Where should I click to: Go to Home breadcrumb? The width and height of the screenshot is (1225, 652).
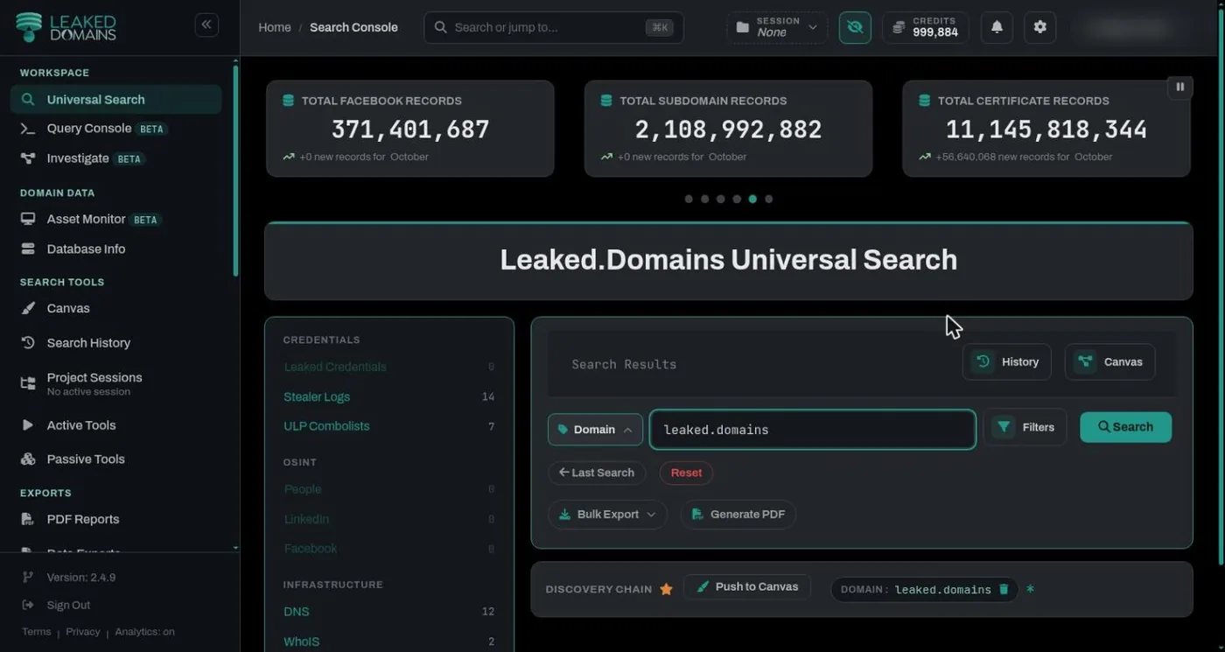tap(275, 27)
